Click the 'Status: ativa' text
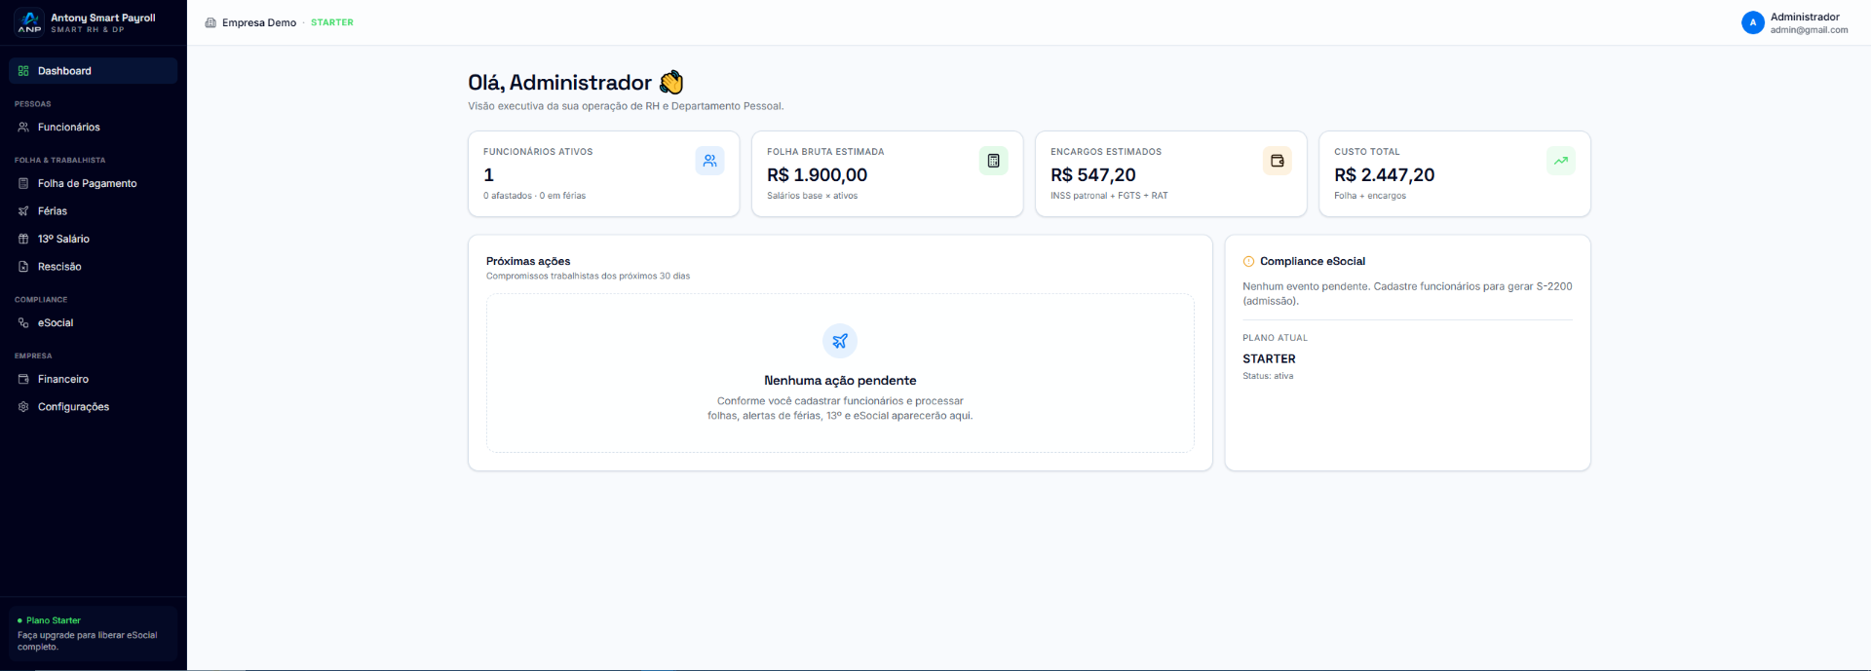Screen dimensions: 1871x671 tap(1268, 376)
